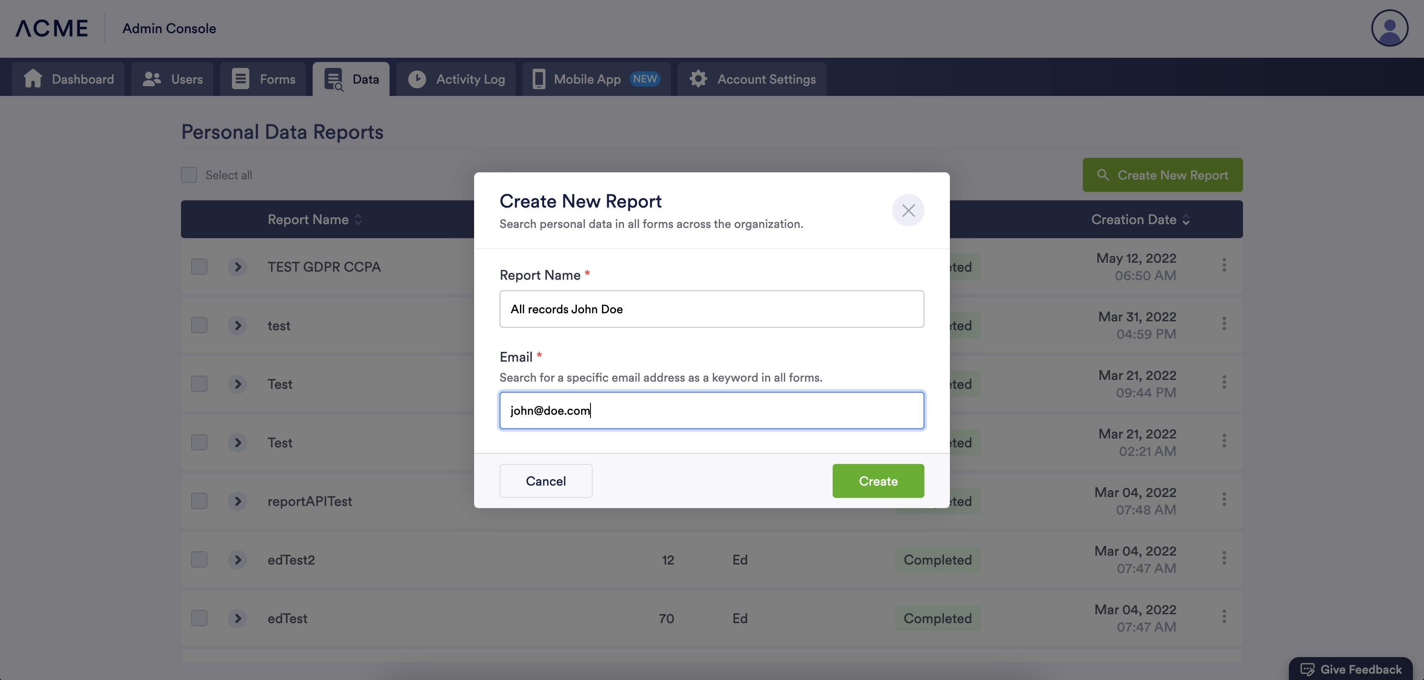
Task: Expand the lowercase test report row
Action: (238, 326)
